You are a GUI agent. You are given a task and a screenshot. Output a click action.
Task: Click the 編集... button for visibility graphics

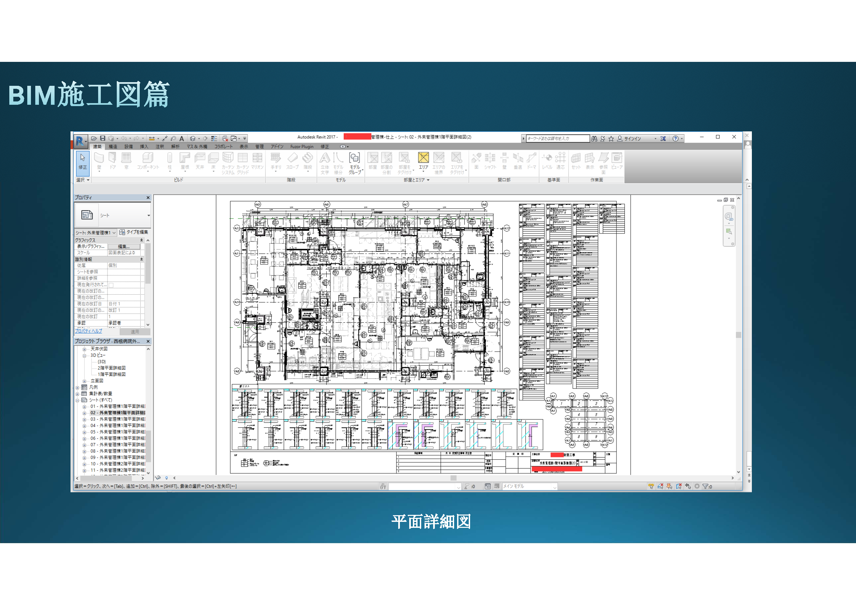124,246
